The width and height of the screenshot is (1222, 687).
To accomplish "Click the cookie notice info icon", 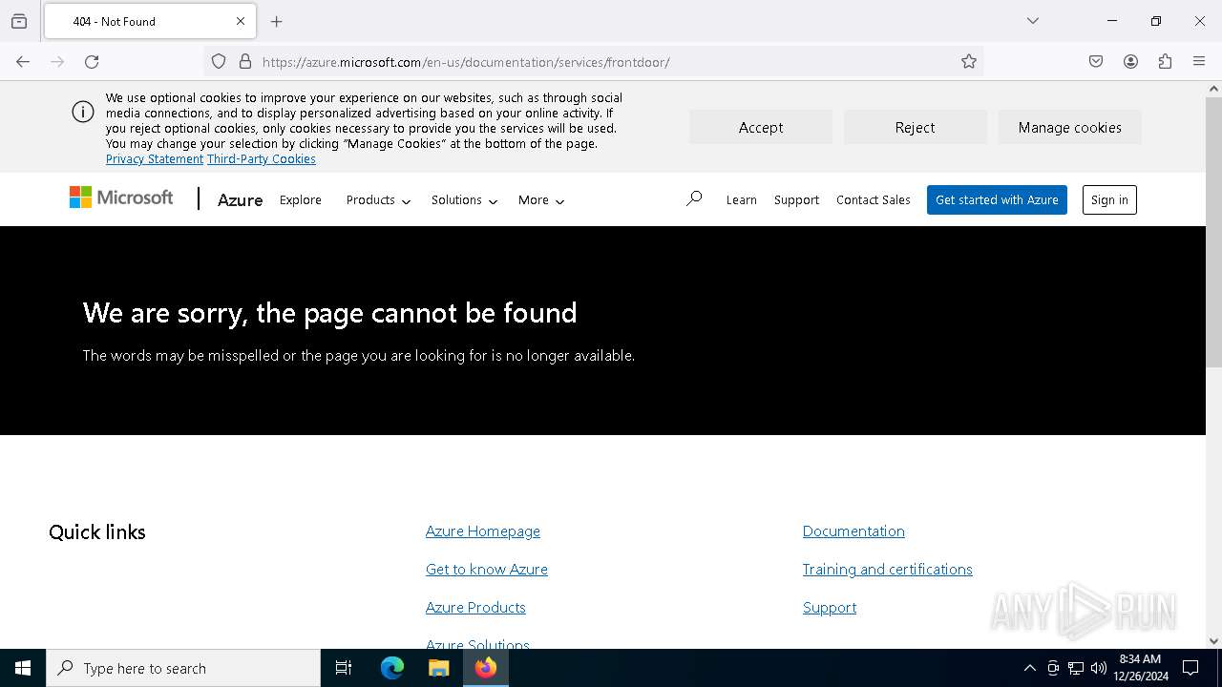I will point(83,112).
